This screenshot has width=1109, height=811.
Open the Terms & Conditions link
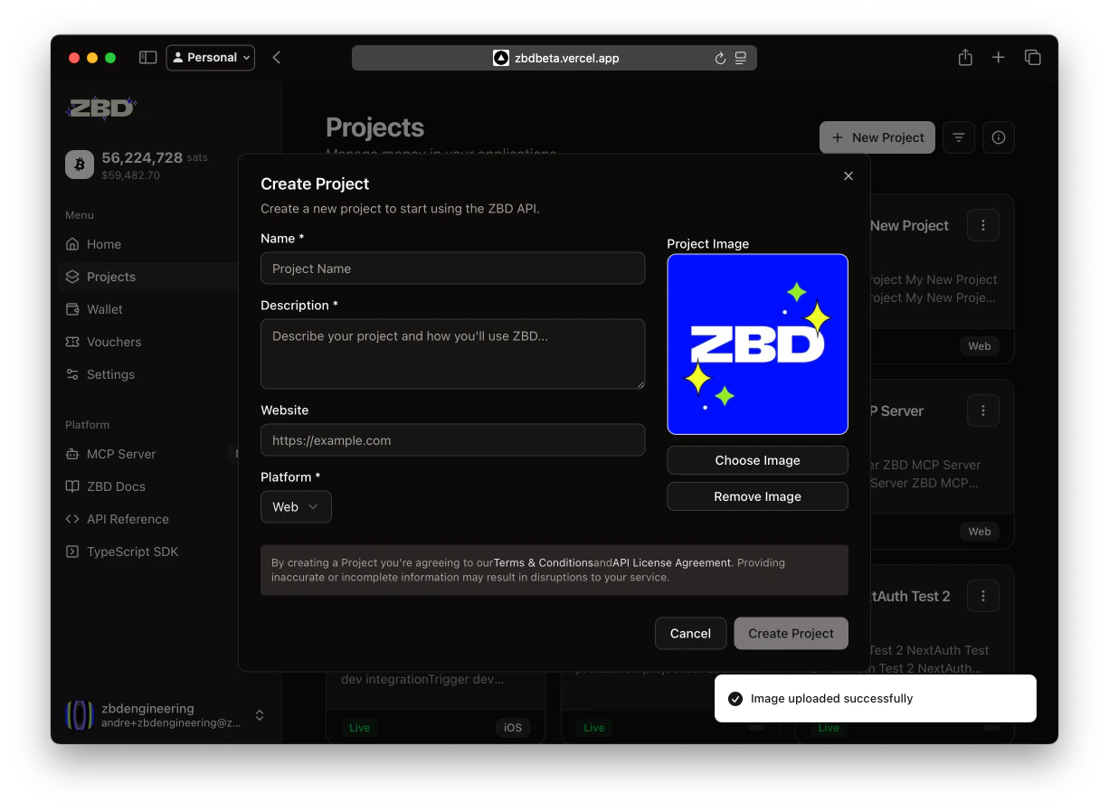coord(544,562)
